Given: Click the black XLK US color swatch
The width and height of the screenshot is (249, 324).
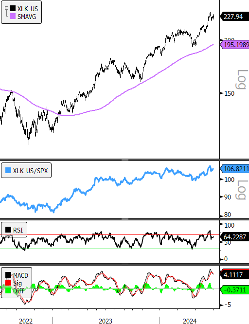Looking at the screenshot, I should [13, 8].
